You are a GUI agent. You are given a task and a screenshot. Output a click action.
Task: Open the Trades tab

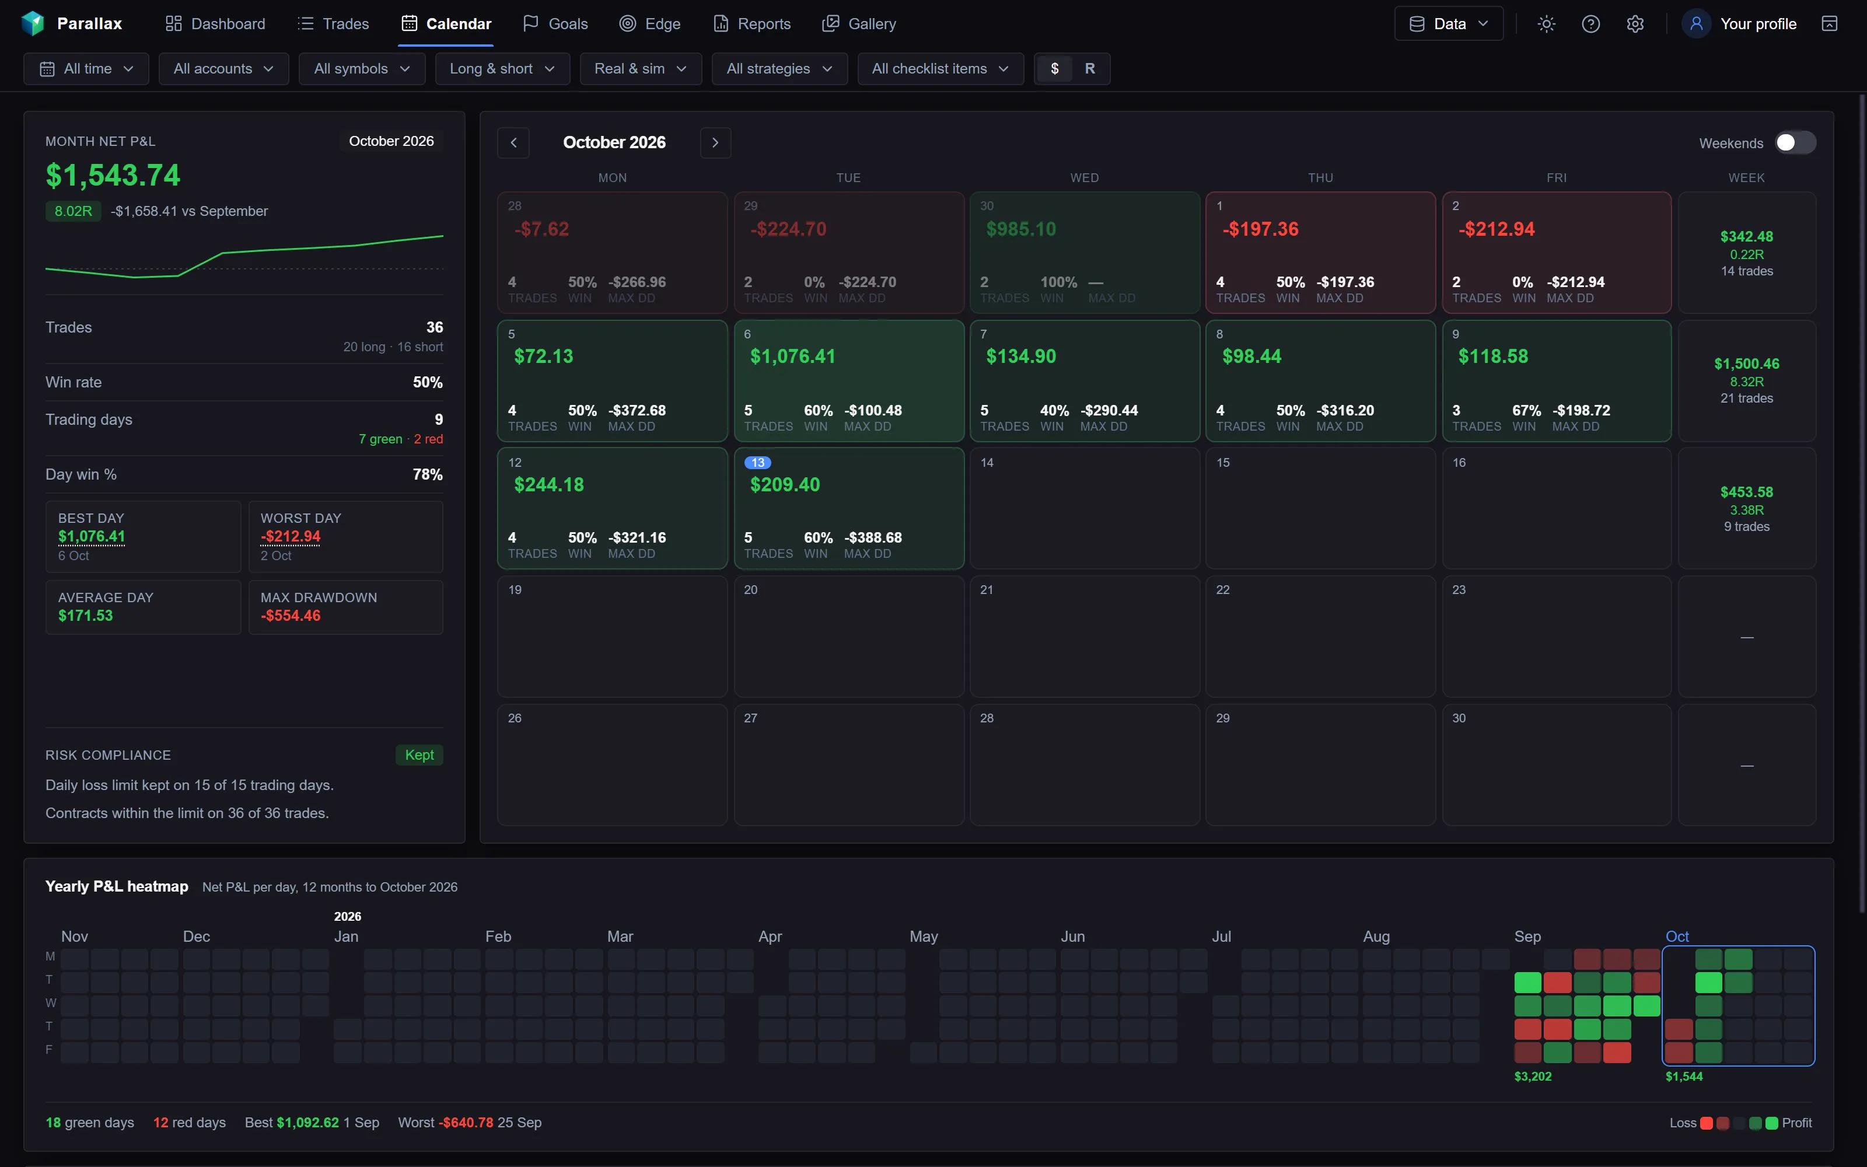point(333,24)
